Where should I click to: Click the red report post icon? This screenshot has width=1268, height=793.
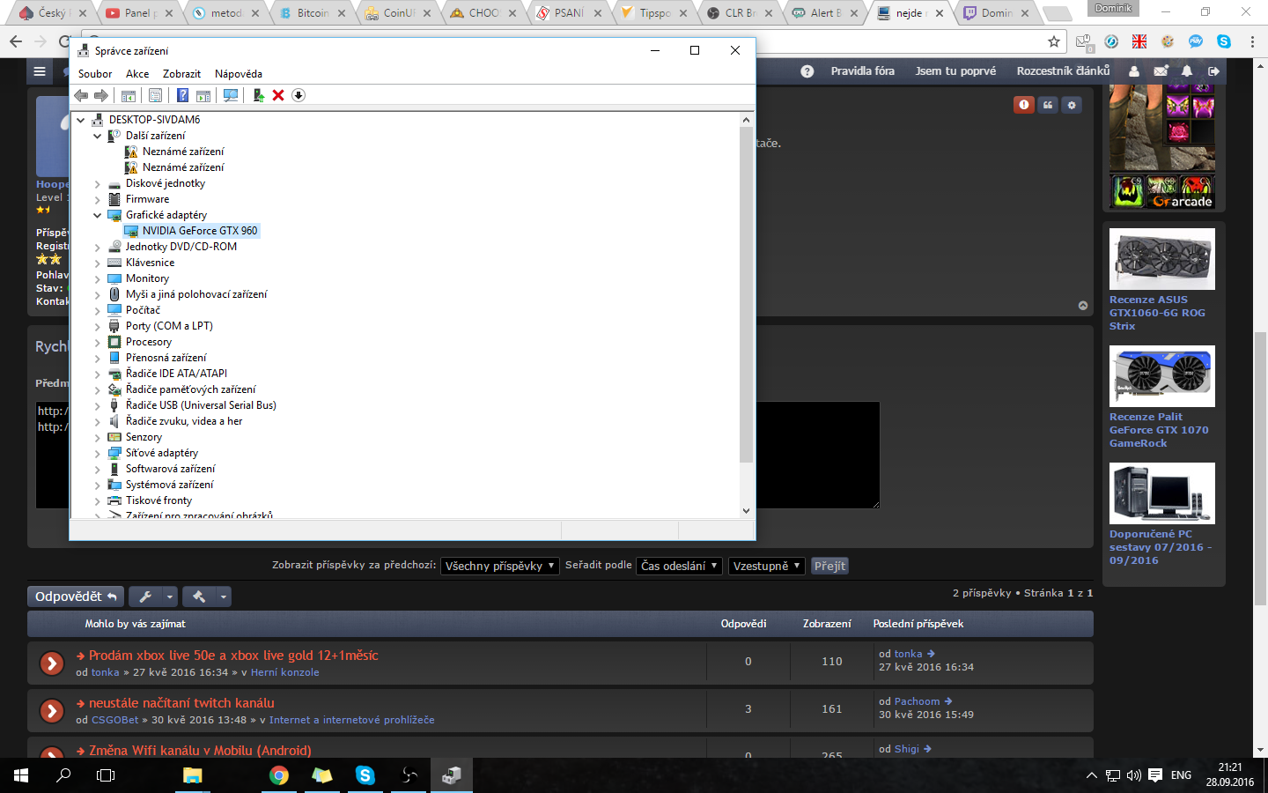point(1023,105)
